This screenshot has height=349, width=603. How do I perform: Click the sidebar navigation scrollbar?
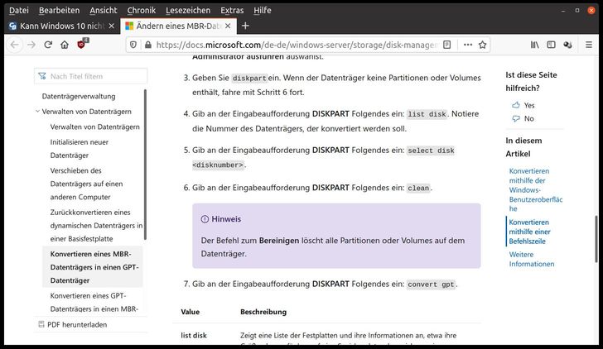pyautogui.click(x=146, y=165)
